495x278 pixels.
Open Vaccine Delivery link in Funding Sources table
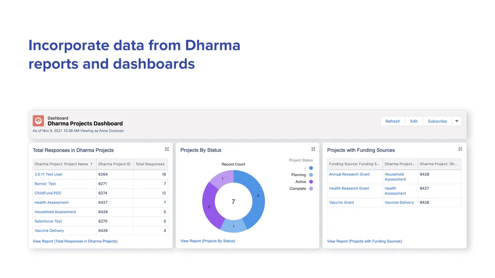(399, 203)
